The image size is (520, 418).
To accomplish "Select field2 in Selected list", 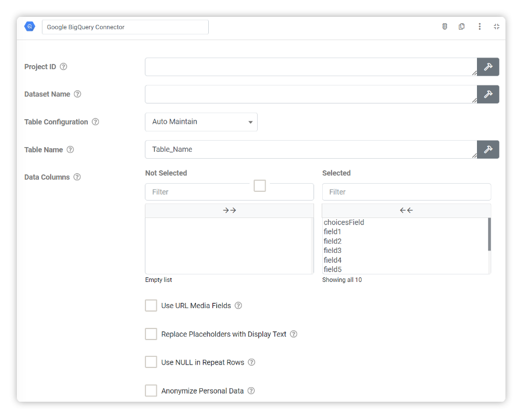I will (x=333, y=241).
